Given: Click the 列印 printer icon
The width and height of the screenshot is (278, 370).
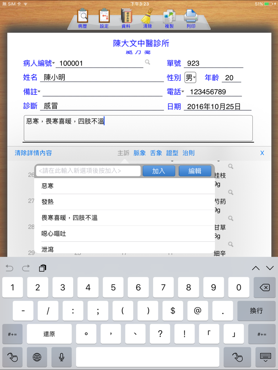Looking at the screenshot, I should pyautogui.click(x=191, y=18).
